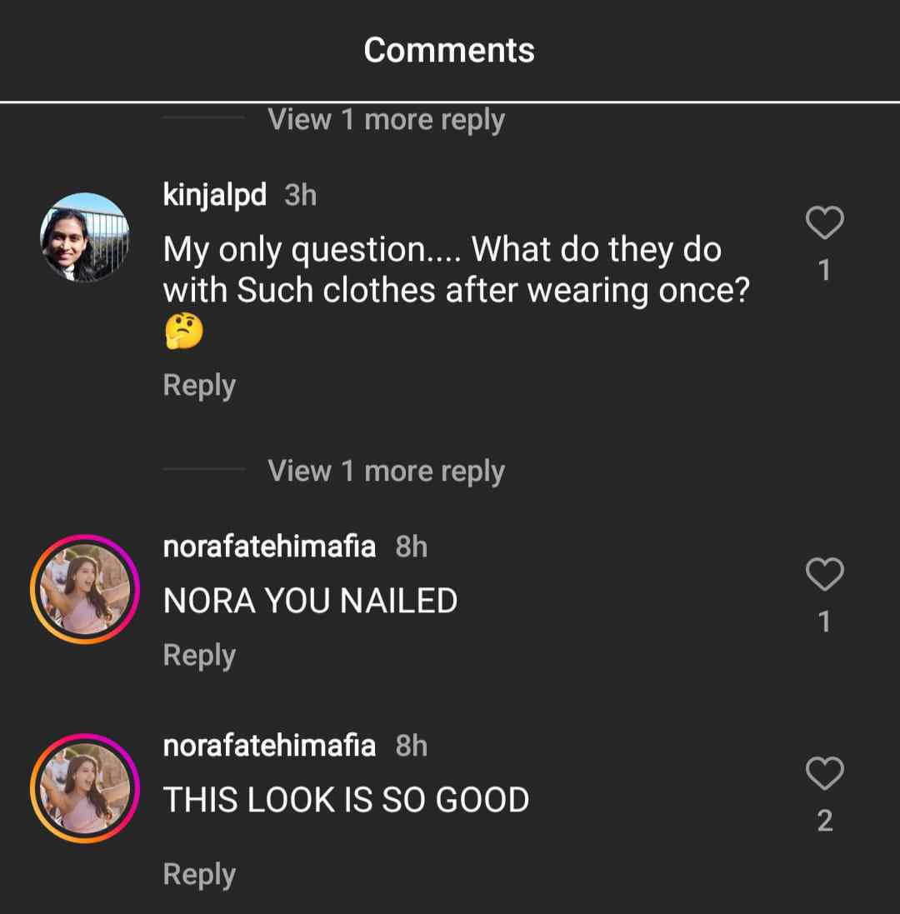Like the 'THIS LOOK IS SO GOOD' comment
The width and height of the screenshot is (900, 914).
point(826,773)
